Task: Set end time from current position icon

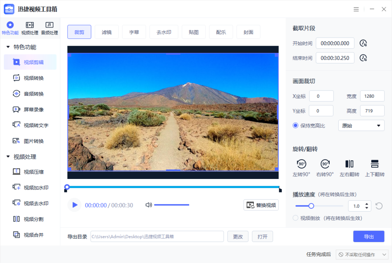Action: coord(363,58)
